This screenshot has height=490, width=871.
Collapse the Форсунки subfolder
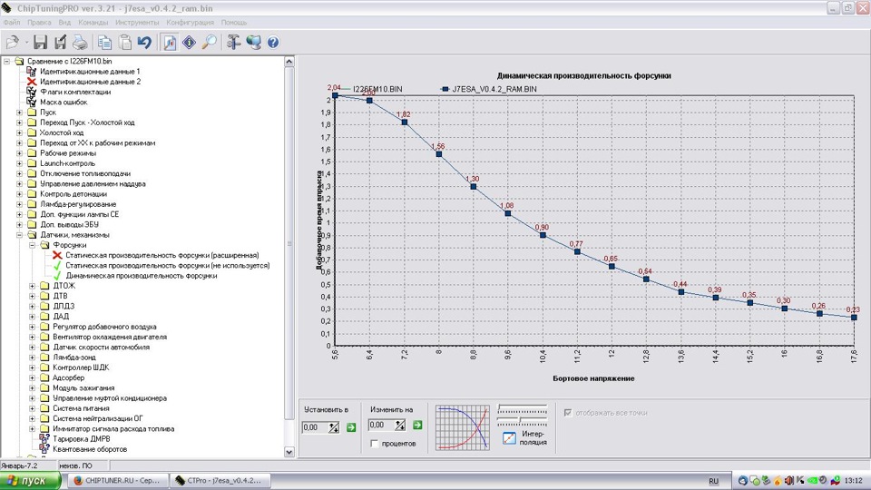coord(33,245)
